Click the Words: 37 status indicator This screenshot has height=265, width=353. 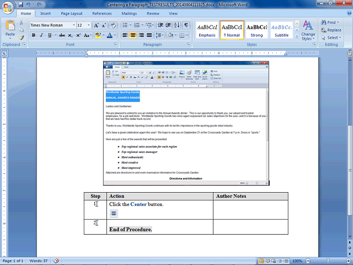39,261
